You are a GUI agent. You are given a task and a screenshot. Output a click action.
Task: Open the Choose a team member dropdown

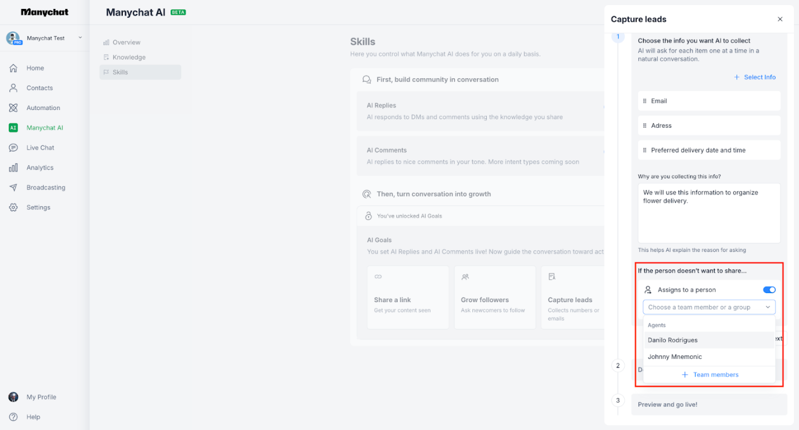coord(709,307)
